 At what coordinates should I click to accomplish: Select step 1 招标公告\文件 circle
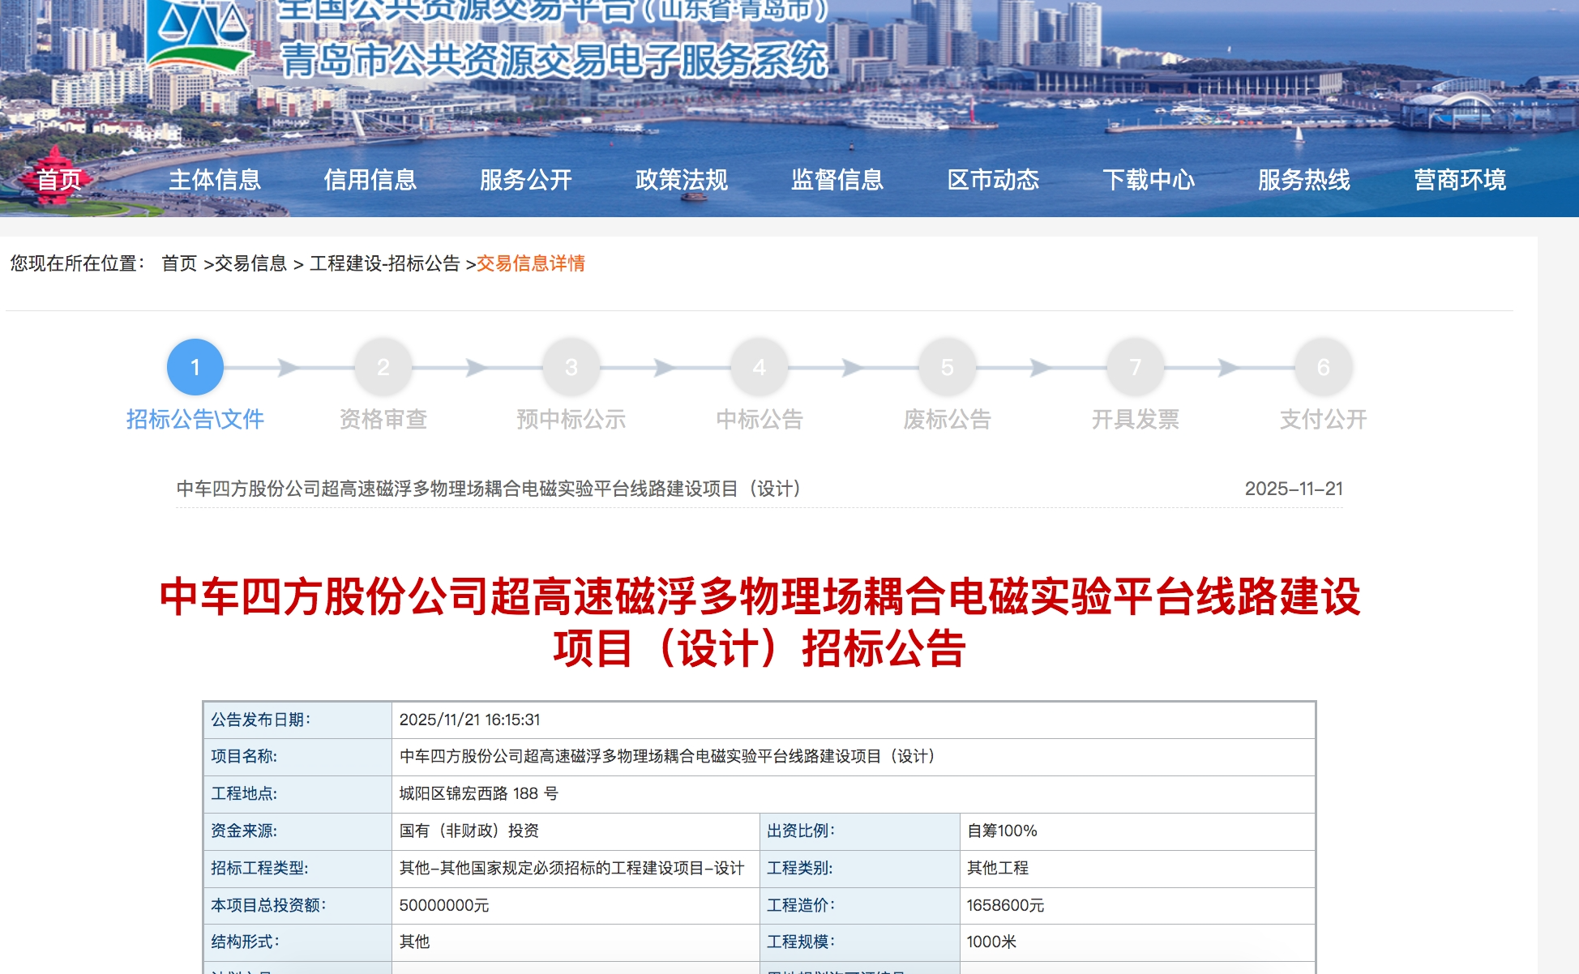point(195,366)
